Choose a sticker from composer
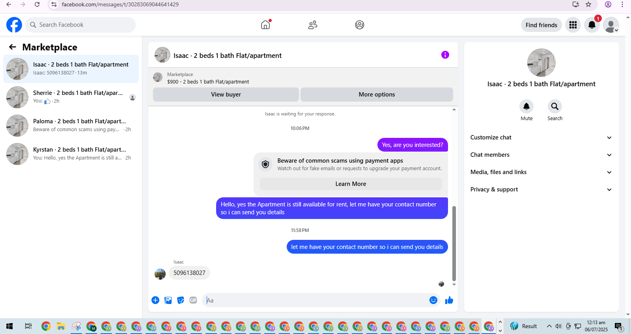 coord(181,300)
